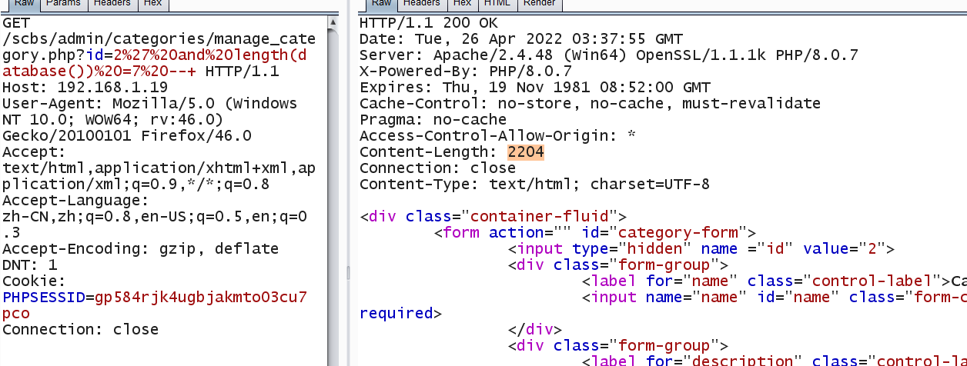The width and height of the screenshot is (967, 366).
Task: Click the label for="name" line
Action: 774,281
